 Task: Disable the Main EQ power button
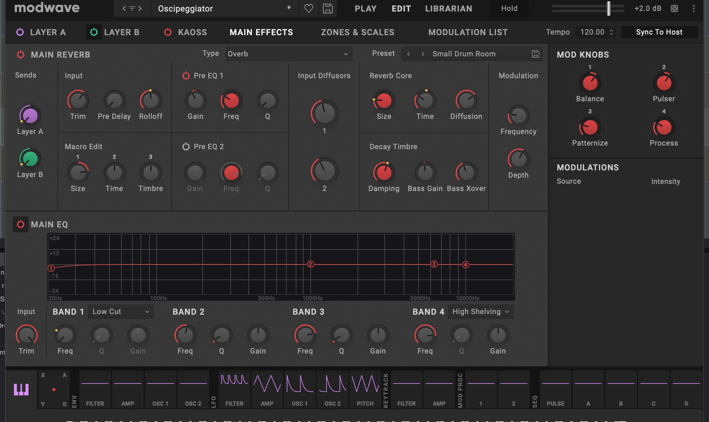click(21, 224)
